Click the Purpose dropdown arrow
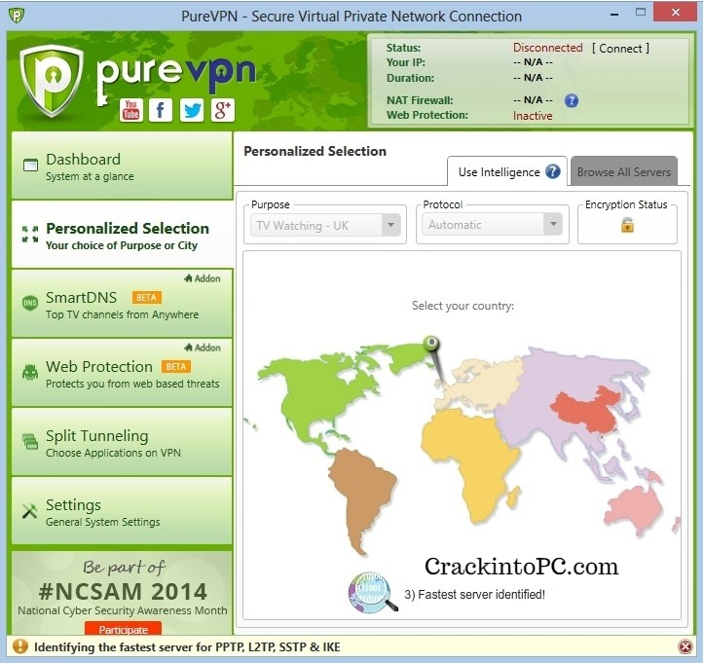The width and height of the screenshot is (704, 663). (391, 225)
